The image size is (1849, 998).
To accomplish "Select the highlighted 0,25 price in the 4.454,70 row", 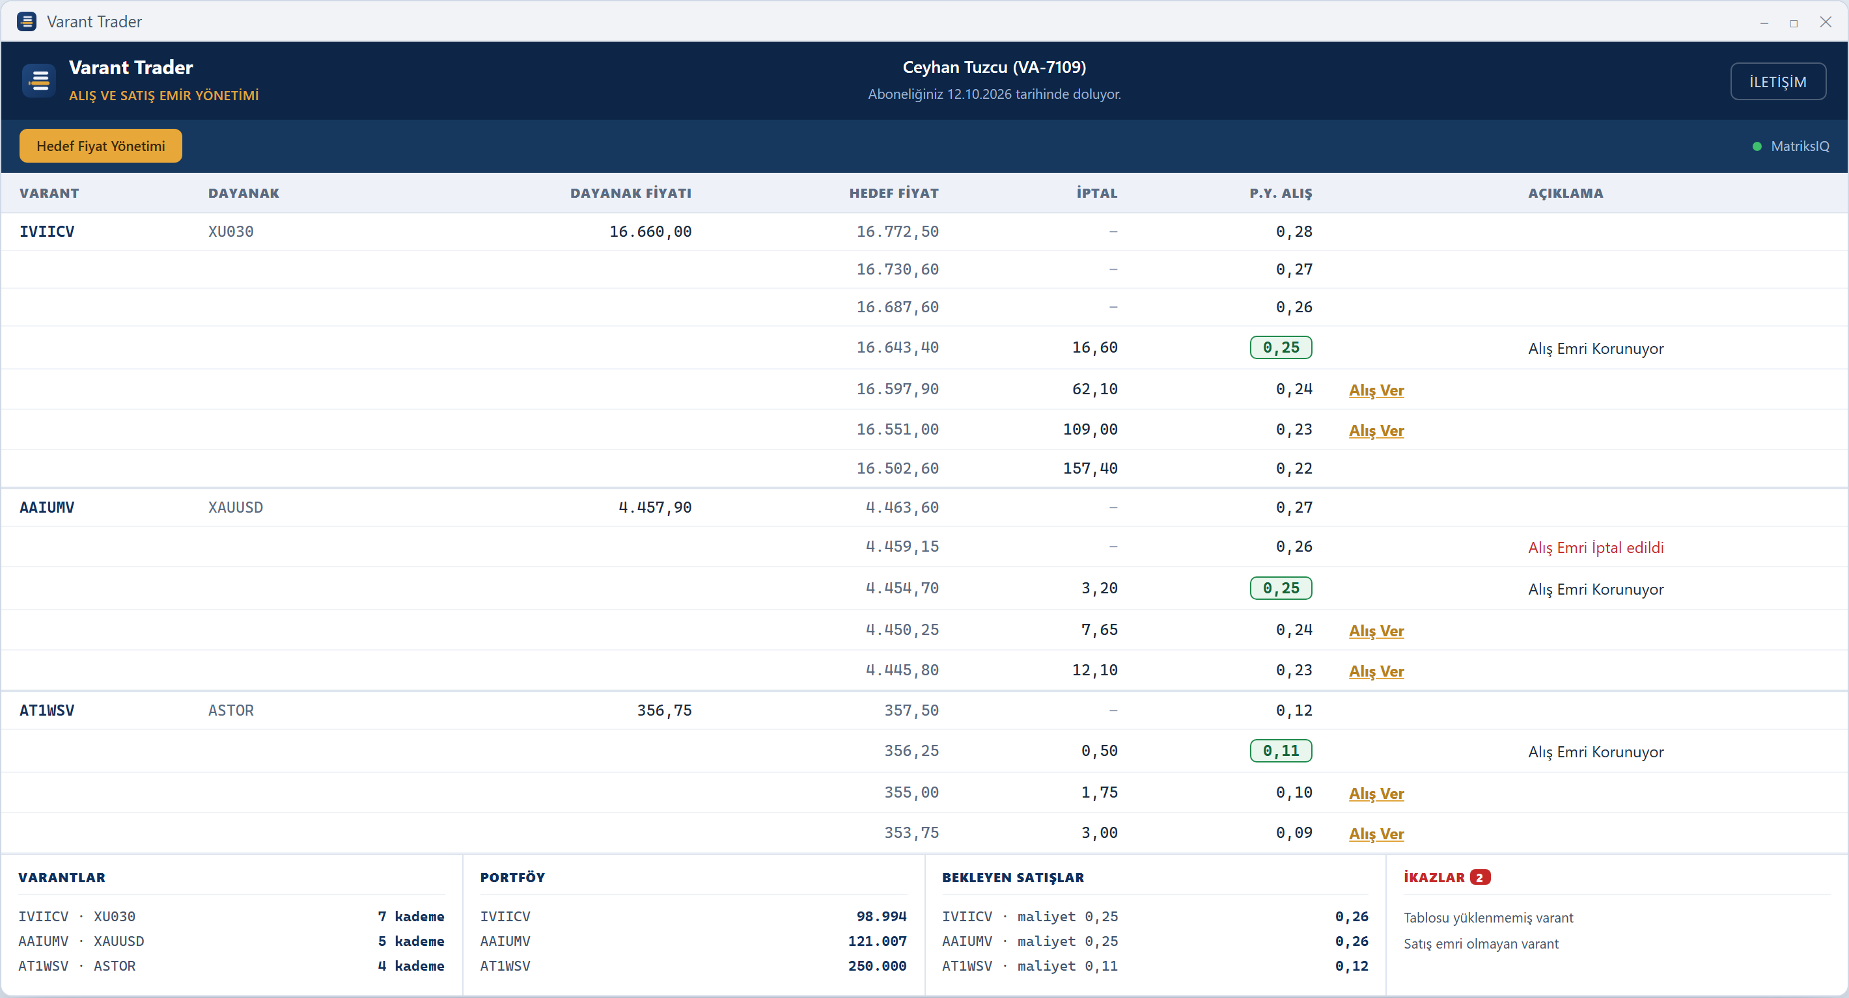I will coord(1281,587).
